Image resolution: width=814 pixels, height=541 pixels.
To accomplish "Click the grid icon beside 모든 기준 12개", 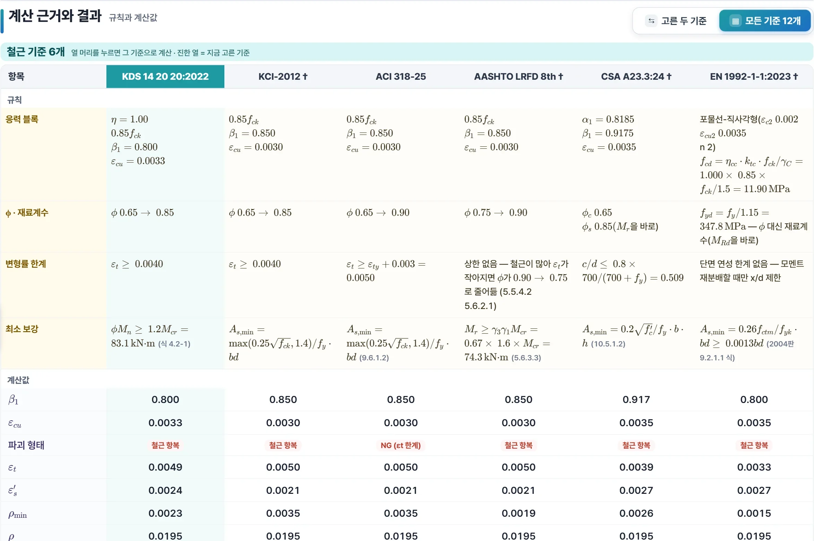I will tap(735, 21).
